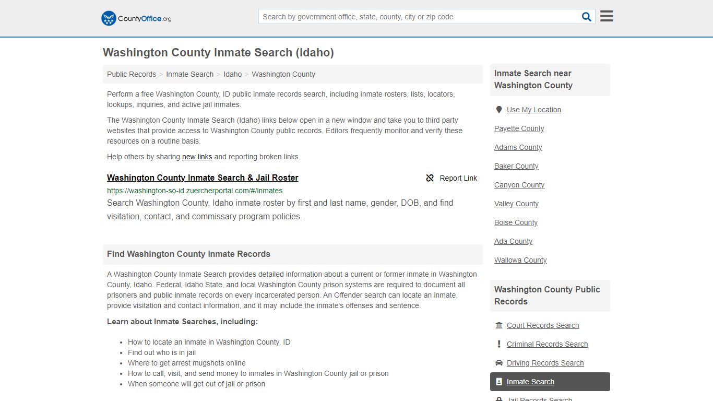Click 'Find Washington County Inmate Records' heading
The image size is (713, 401).
[188, 254]
